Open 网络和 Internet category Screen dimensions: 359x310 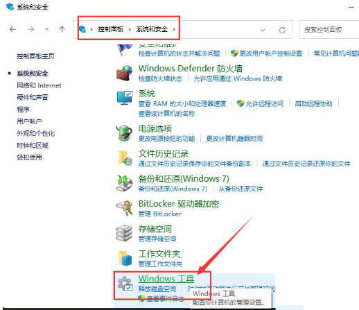click(39, 85)
